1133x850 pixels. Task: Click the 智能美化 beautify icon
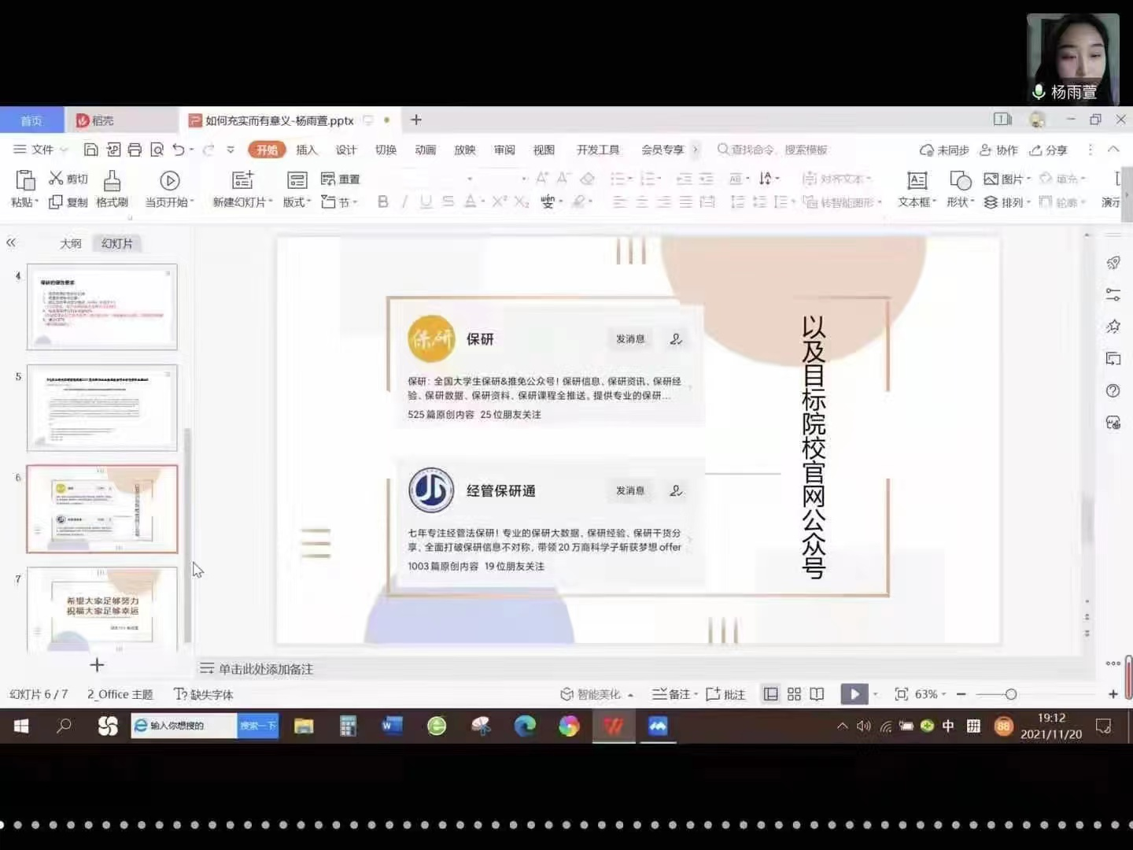click(x=568, y=694)
